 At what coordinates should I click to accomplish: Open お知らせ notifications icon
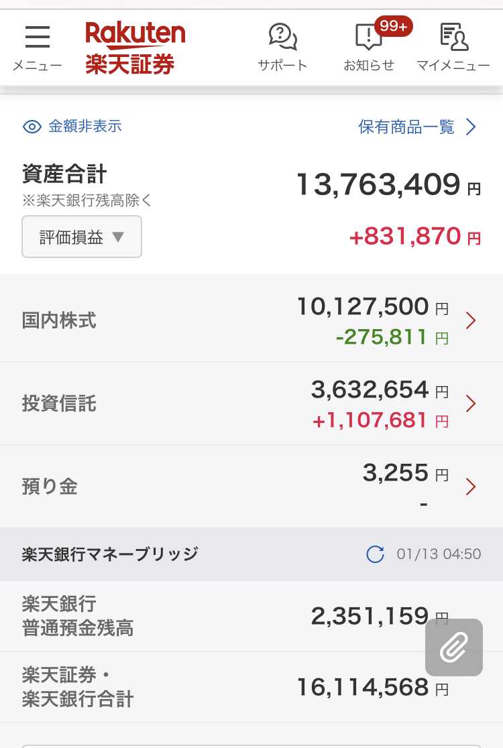368,38
